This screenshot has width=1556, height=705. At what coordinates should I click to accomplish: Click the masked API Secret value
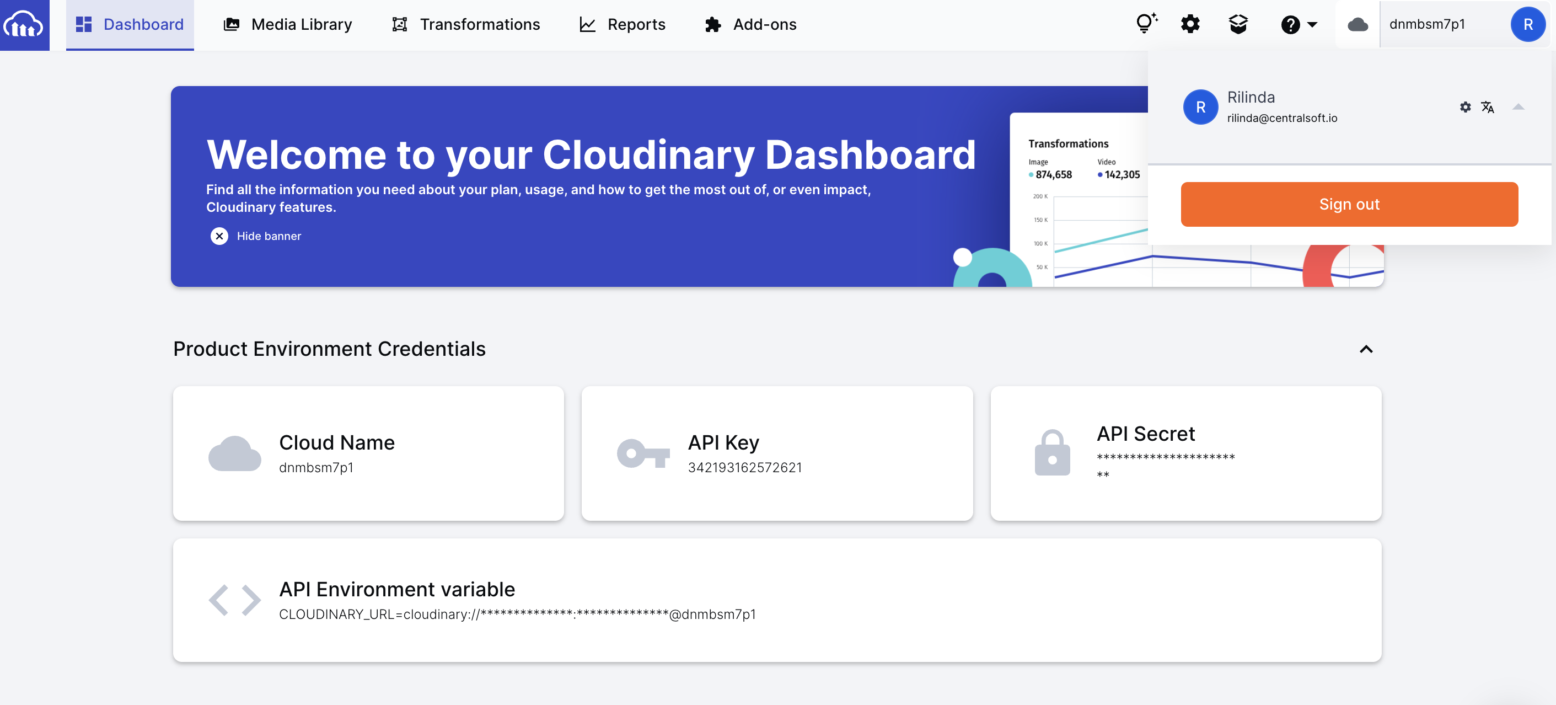pos(1166,466)
